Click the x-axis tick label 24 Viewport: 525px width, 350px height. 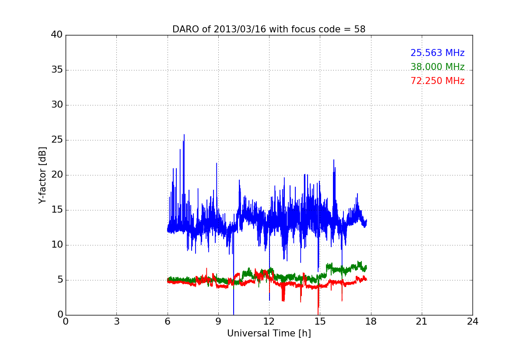(472, 322)
